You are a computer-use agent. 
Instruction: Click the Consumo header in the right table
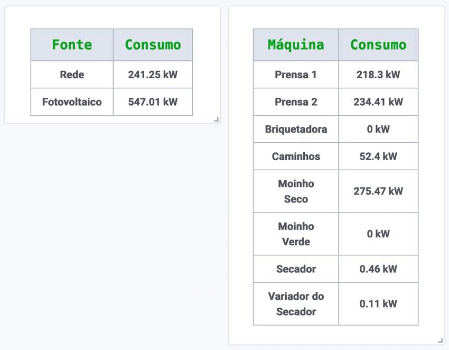point(378,44)
